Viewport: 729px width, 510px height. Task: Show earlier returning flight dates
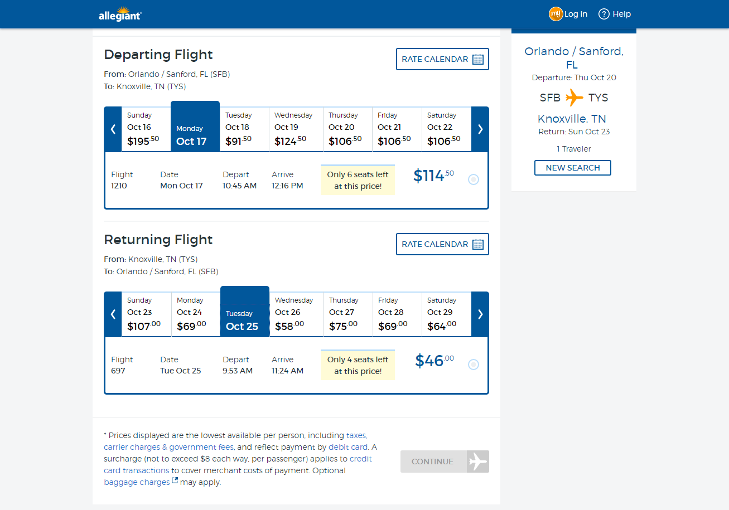click(x=113, y=314)
